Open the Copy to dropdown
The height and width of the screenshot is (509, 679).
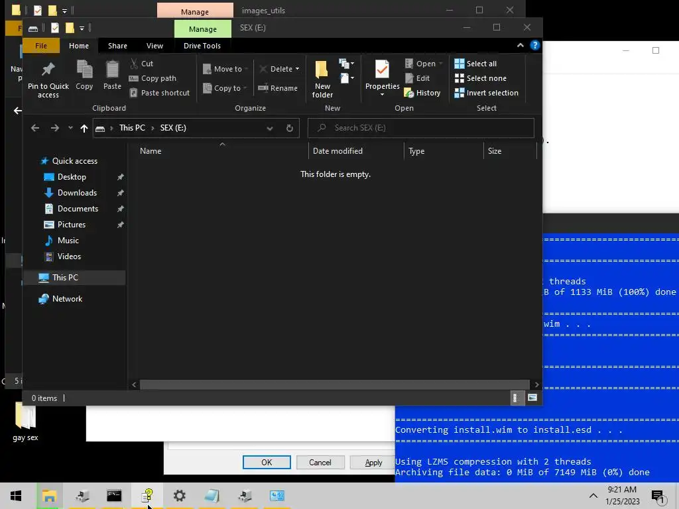click(225, 88)
